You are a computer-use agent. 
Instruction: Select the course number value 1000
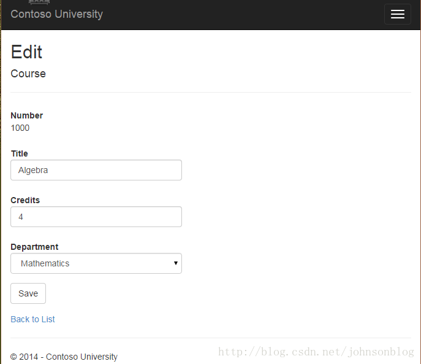point(20,128)
